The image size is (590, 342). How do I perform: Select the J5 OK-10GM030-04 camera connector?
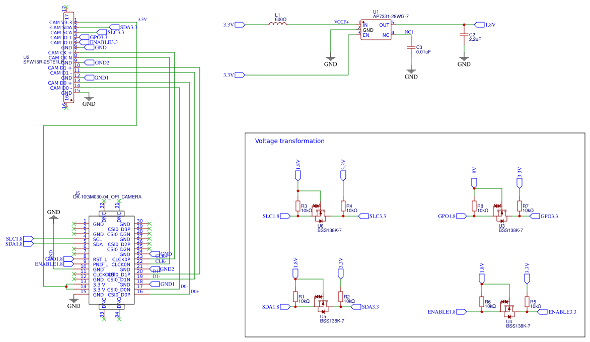tap(111, 259)
